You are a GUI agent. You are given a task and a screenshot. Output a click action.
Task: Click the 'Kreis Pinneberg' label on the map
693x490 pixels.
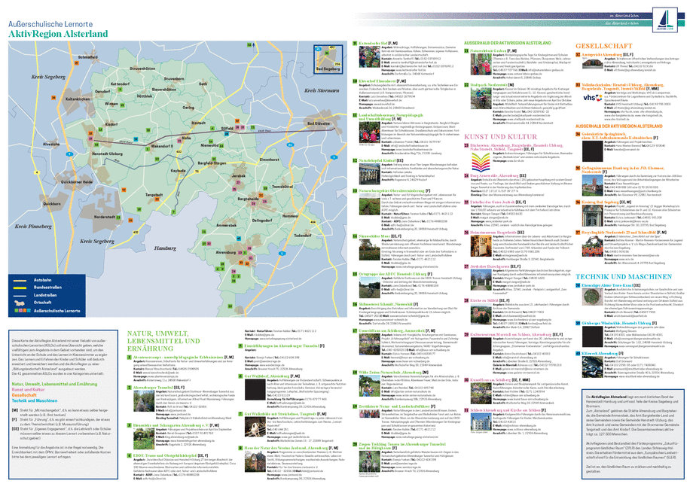(33, 227)
